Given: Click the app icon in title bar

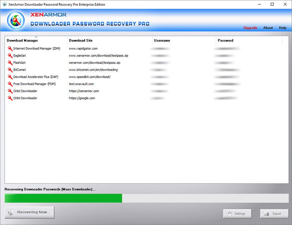Looking at the screenshot, I should 4,4.
